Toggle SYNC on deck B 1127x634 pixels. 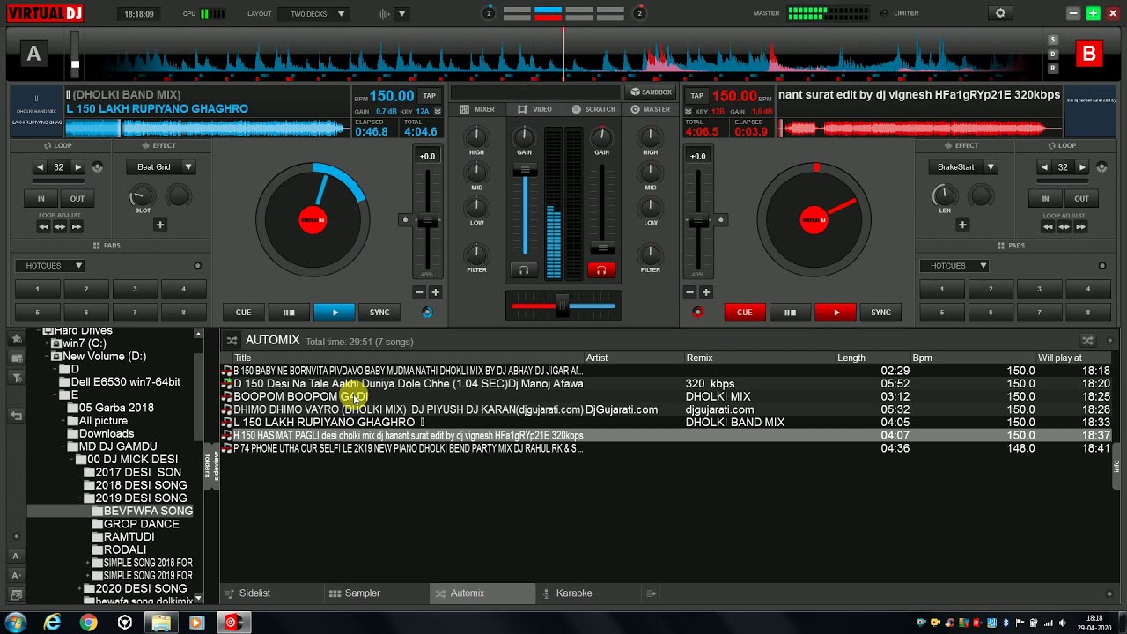pyautogui.click(x=880, y=313)
